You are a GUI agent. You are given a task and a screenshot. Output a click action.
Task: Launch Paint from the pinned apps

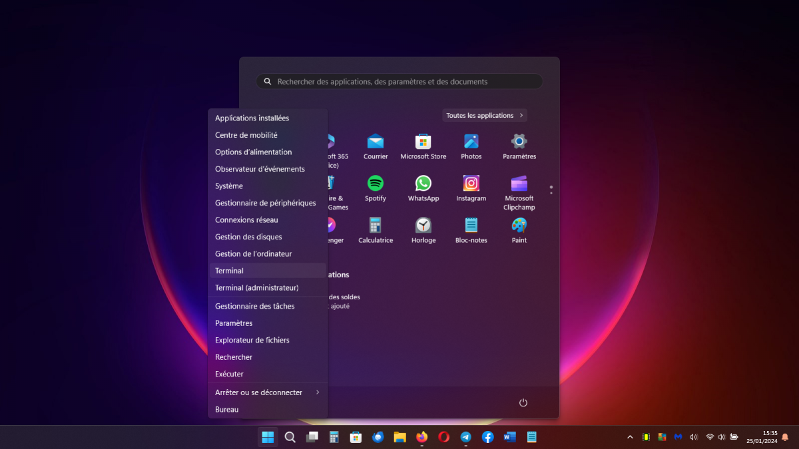click(x=519, y=230)
